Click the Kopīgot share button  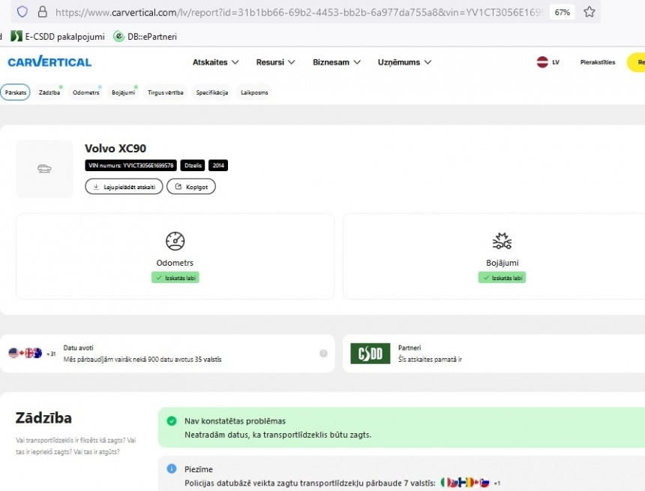190,187
